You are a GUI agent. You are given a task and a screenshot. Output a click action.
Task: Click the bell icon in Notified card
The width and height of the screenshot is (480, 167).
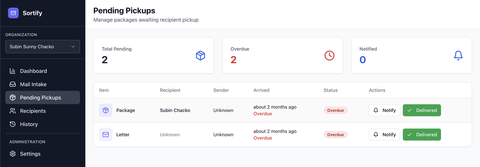[458, 55]
